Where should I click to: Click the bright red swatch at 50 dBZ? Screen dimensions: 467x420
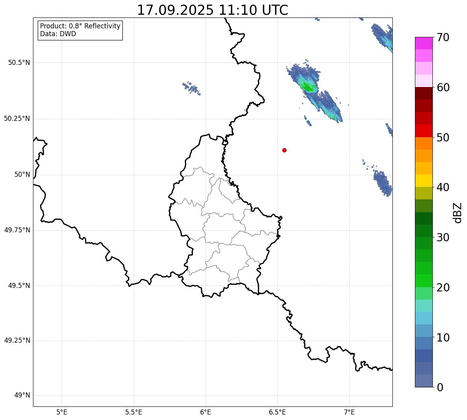[x=423, y=131]
